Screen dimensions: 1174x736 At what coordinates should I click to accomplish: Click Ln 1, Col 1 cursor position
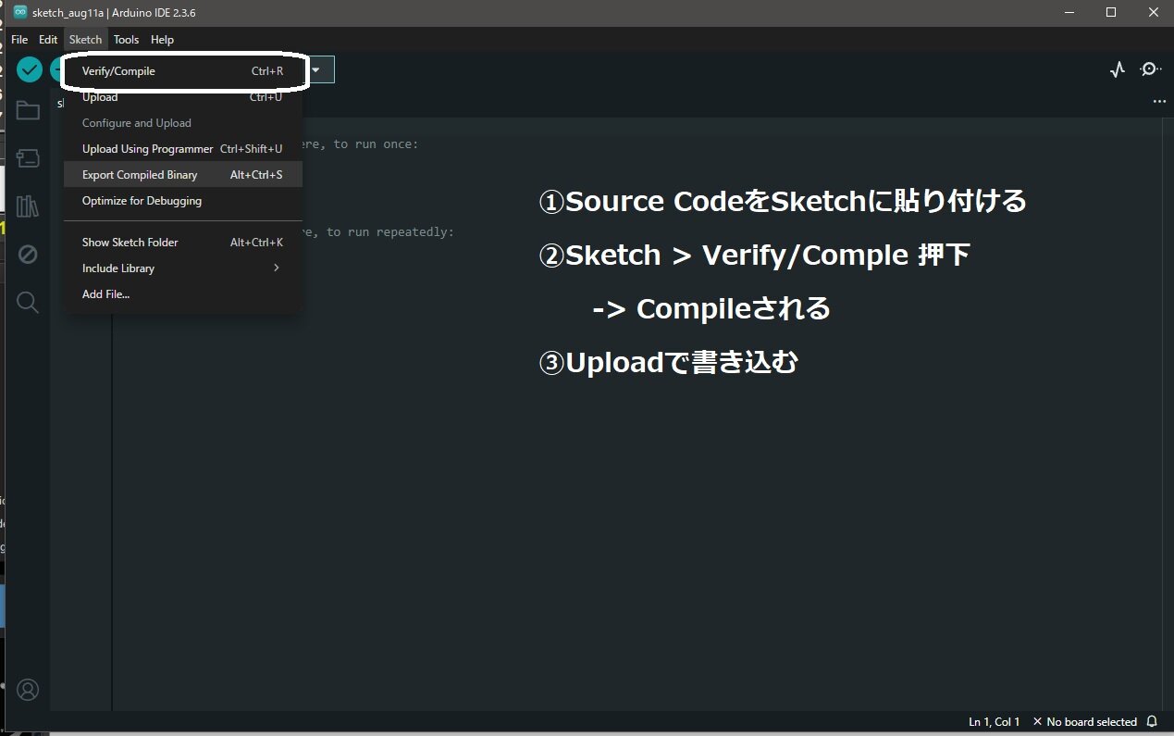(x=994, y=722)
